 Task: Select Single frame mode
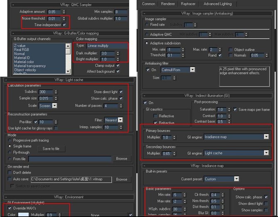pyautogui.click(x=10, y=146)
